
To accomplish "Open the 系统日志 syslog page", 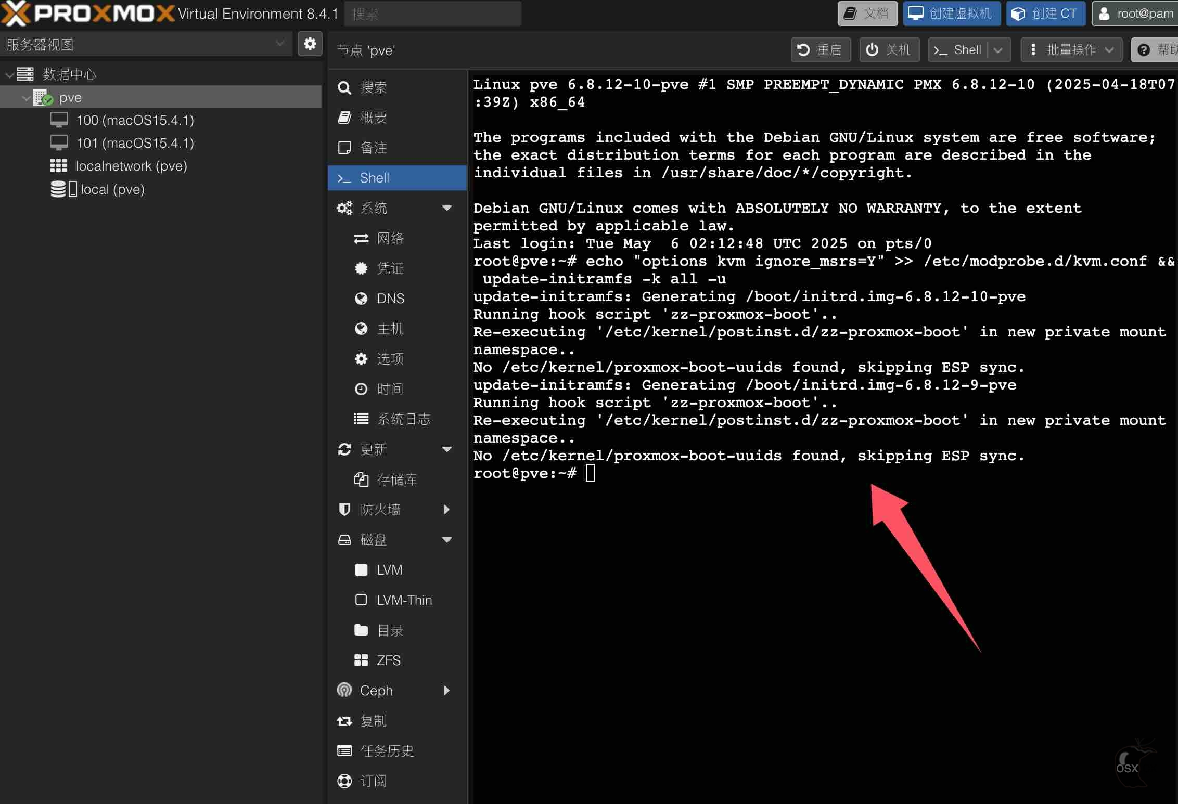I will pyautogui.click(x=397, y=419).
